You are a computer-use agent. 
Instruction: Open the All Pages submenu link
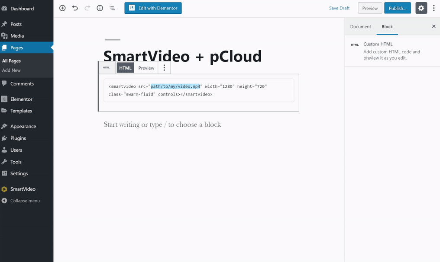[12, 61]
